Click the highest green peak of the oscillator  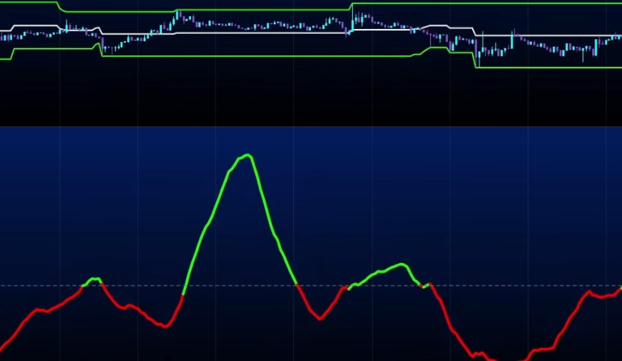(246, 155)
